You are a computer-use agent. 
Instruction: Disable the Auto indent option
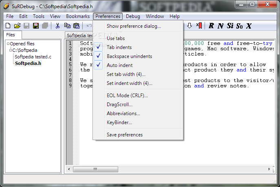coord(138,65)
